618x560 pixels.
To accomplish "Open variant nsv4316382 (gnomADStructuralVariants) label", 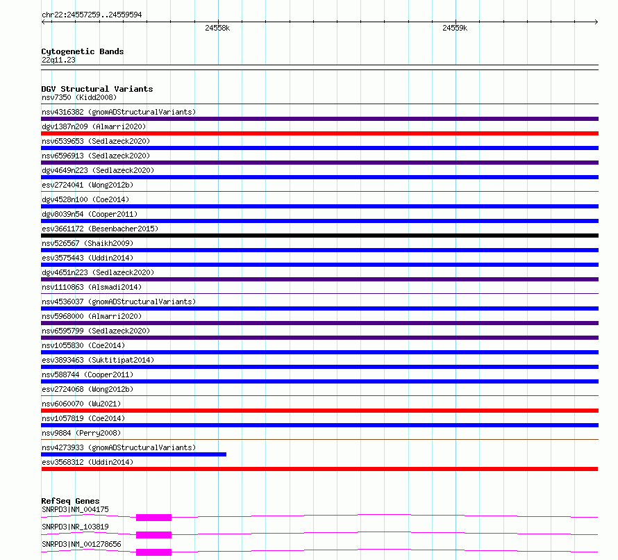I will pos(119,112).
